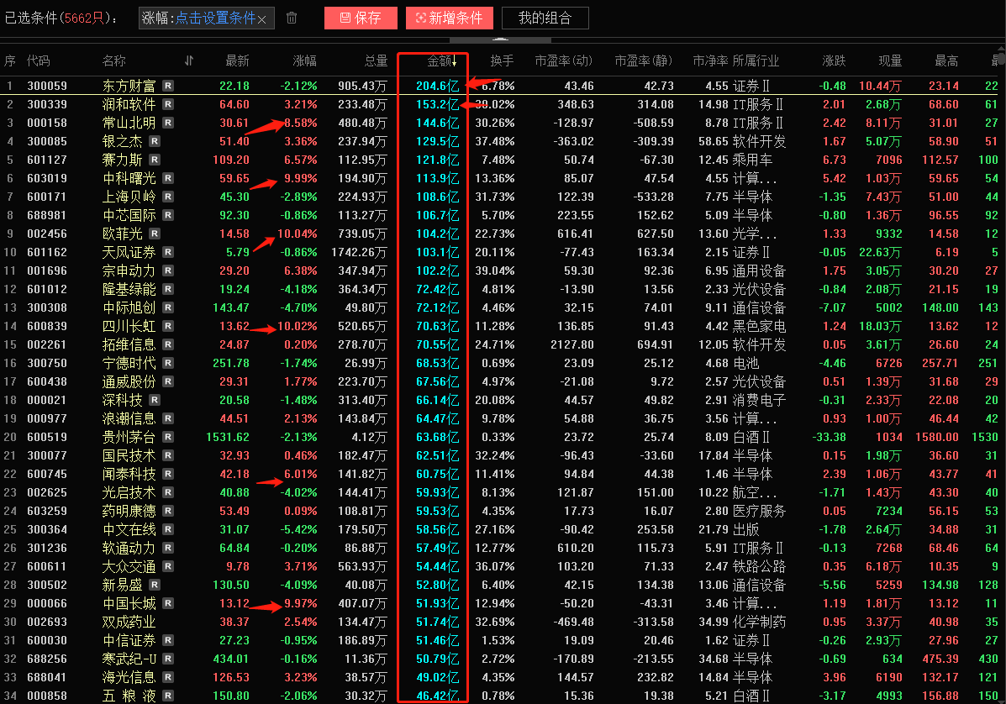Image resolution: width=1006 pixels, height=704 pixels.
Task: Sort by the 换手 column header
Action: coord(502,61)
